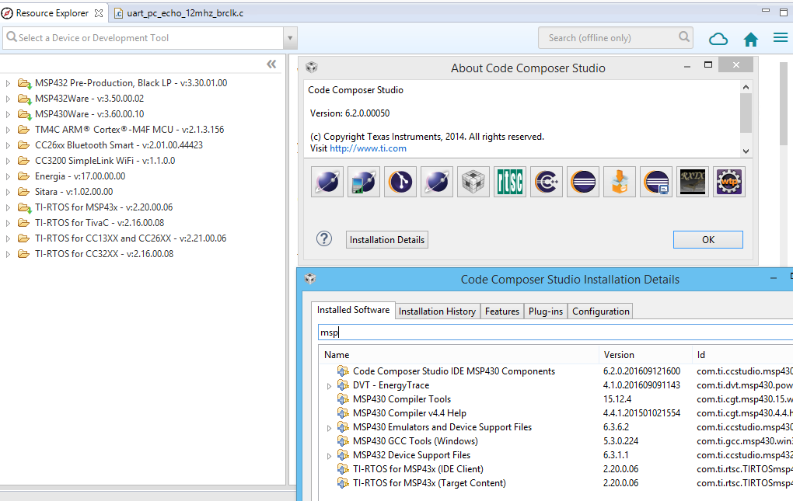Click the Eclipse orbit icon with computer

[364, 182]
